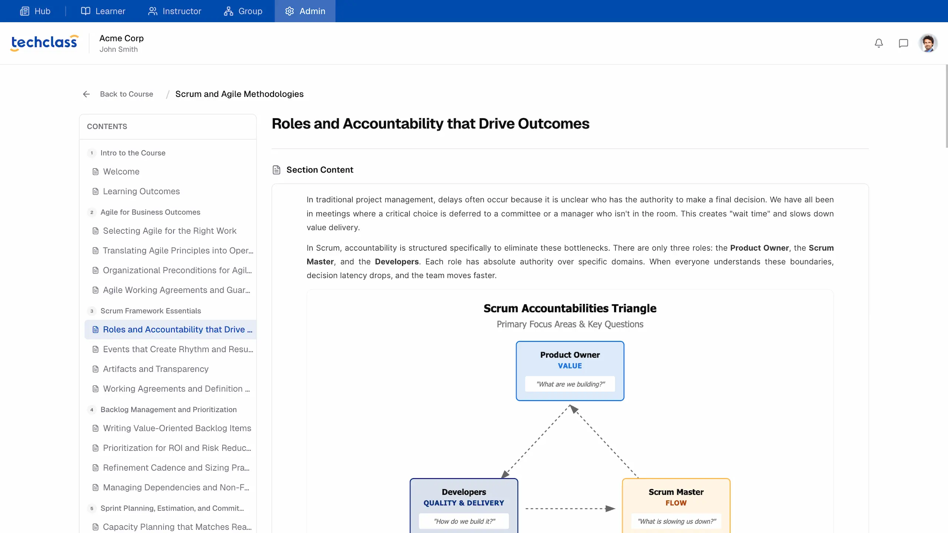The image size is (948, 533).
Task: Collapse the Intro to the Course section
Action: (x=133, y=153)
